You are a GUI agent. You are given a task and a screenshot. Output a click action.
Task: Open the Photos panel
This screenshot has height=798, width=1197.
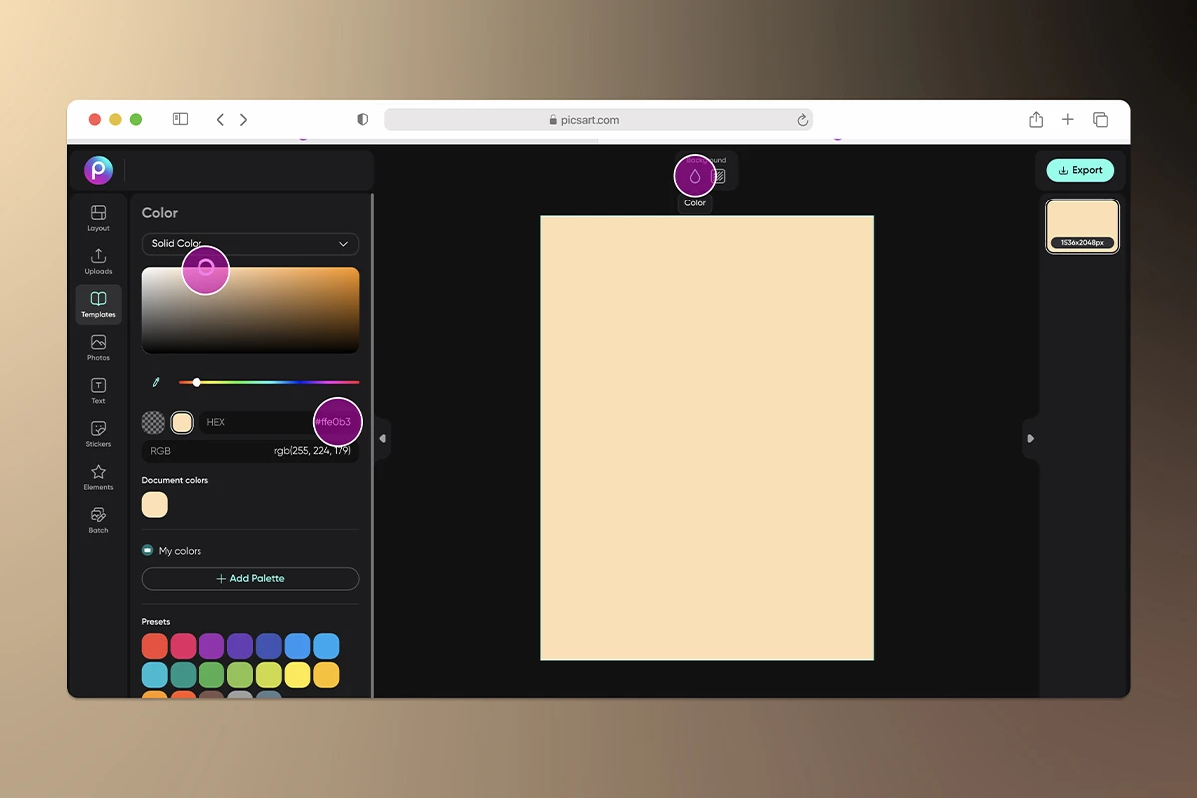point(97,346)
